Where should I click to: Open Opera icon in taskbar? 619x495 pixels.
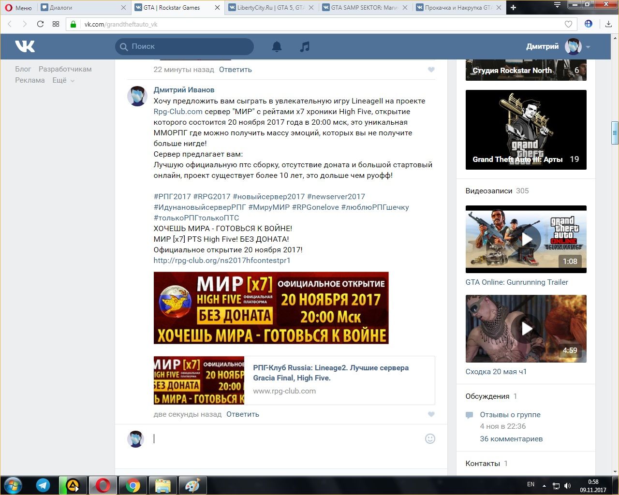[103, 485]
